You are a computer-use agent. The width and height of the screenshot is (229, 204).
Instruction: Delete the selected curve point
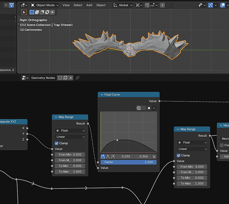coord(154,157)
